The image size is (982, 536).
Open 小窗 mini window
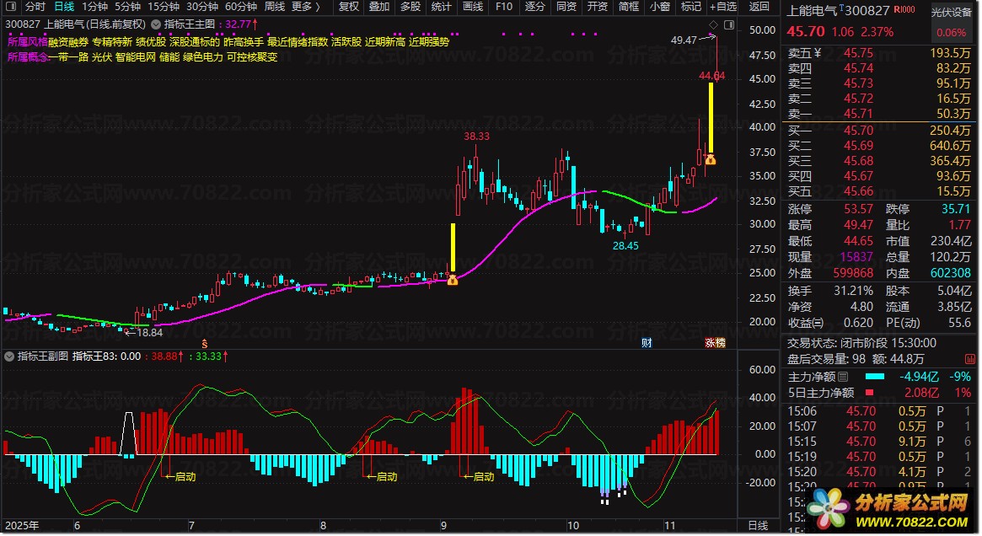pos(660,7)
